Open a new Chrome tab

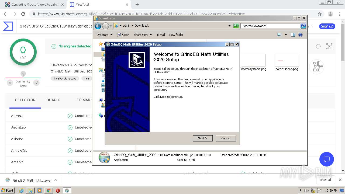pos(137,5)
